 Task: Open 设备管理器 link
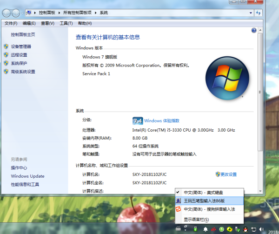21,47
